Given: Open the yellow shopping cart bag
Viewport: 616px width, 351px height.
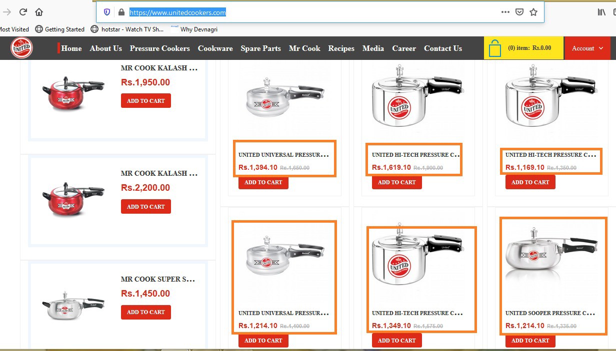Looking at the screenshot, I should tap(495, 48).
